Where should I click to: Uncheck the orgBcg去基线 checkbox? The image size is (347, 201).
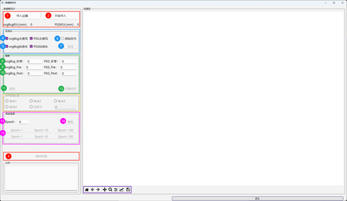7,38
